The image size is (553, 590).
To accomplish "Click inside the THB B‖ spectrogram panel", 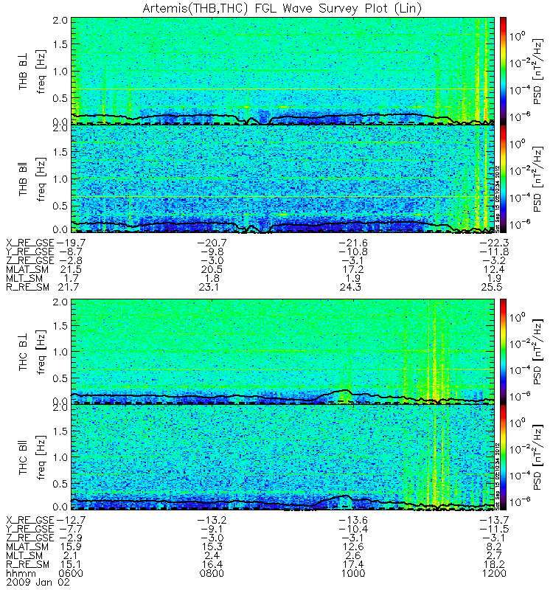I will tap(282, 178).
